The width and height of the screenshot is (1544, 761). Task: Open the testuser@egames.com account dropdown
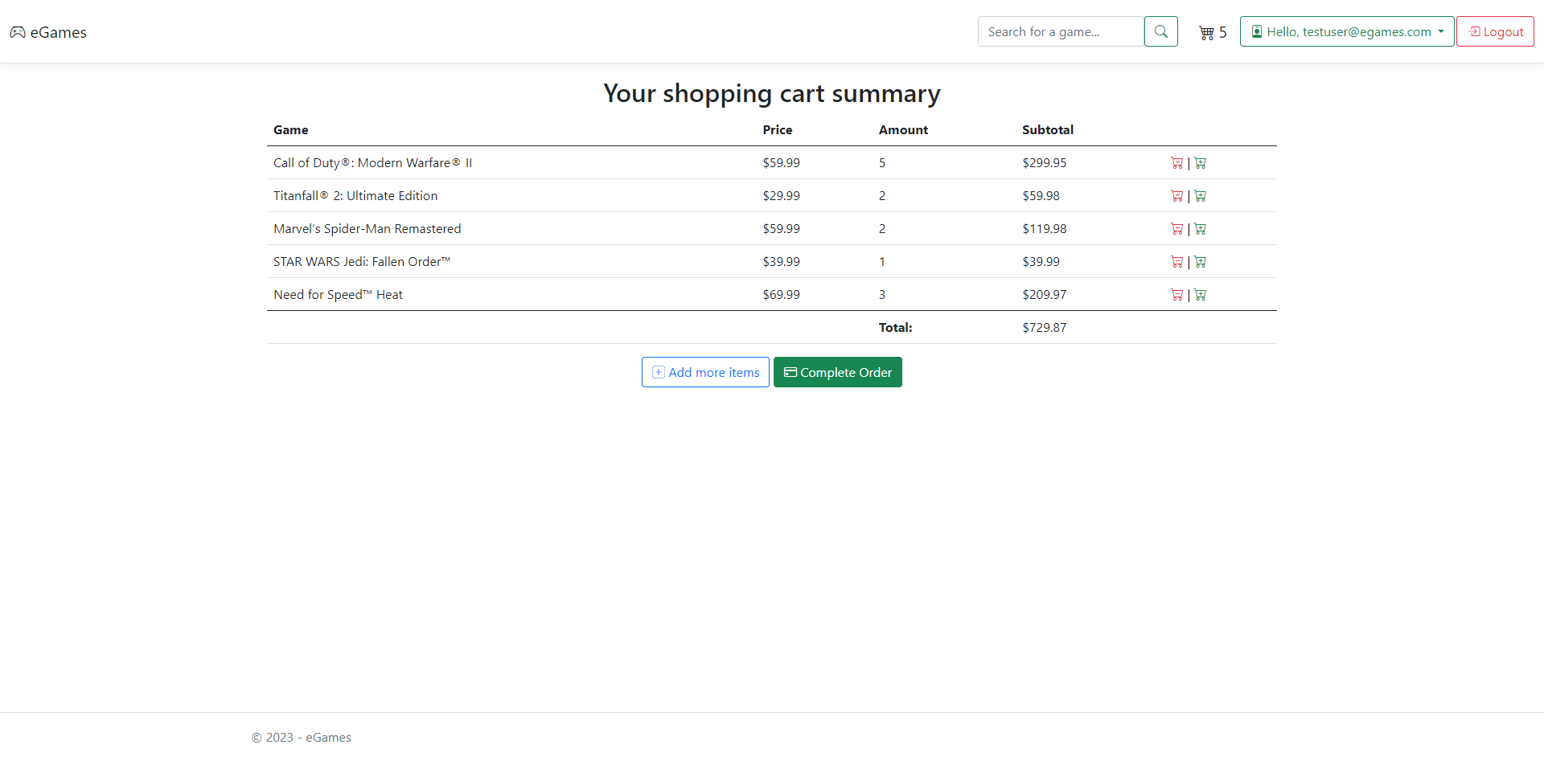coord(1347,31)
